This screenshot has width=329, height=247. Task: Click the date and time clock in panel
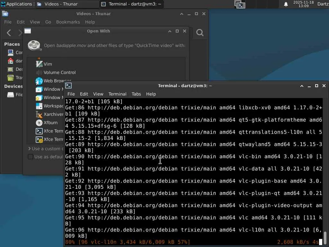pos(303,4)
